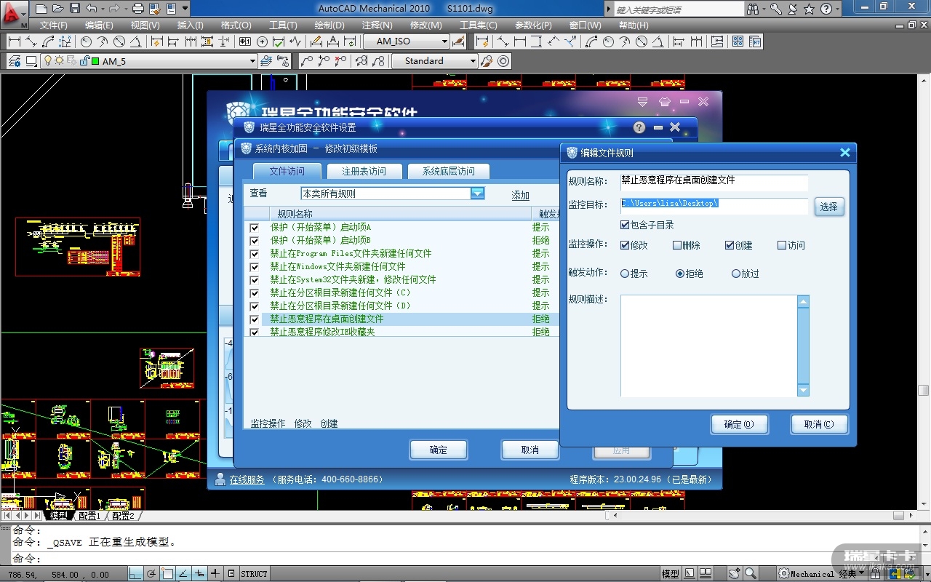Click the 监控目标 path input field
Image resolution: width=931 pixels, height=582 pixels.
point(714,205)
